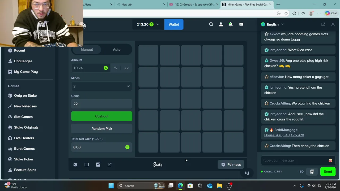Open File Explorer from taskbar
This screenshot has width=340, height=191.
click(219, 186)
